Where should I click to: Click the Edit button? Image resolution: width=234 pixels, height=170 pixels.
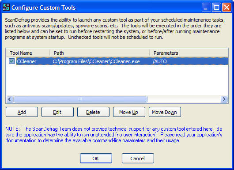click(57, 112)
